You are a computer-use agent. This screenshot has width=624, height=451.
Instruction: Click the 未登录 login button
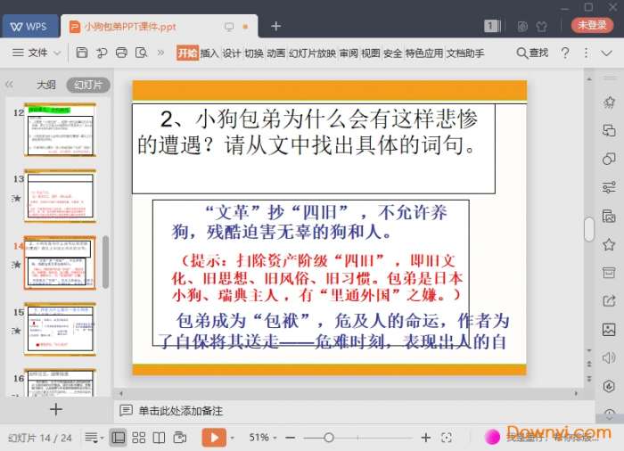[594, 26]
